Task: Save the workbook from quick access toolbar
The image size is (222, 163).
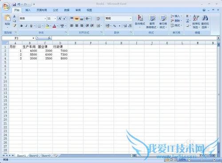Action: click(14, 4)
